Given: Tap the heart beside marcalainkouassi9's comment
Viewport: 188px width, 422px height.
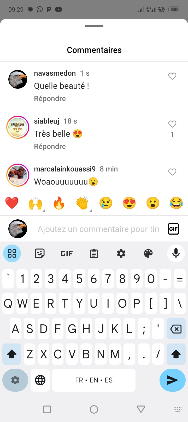Looking at the screenshot, I should [172, 172].
